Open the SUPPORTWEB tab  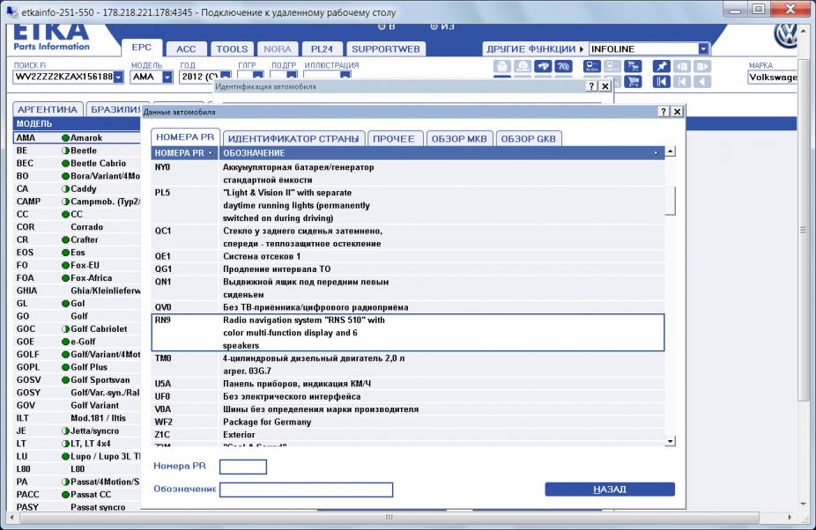[386, 49]
